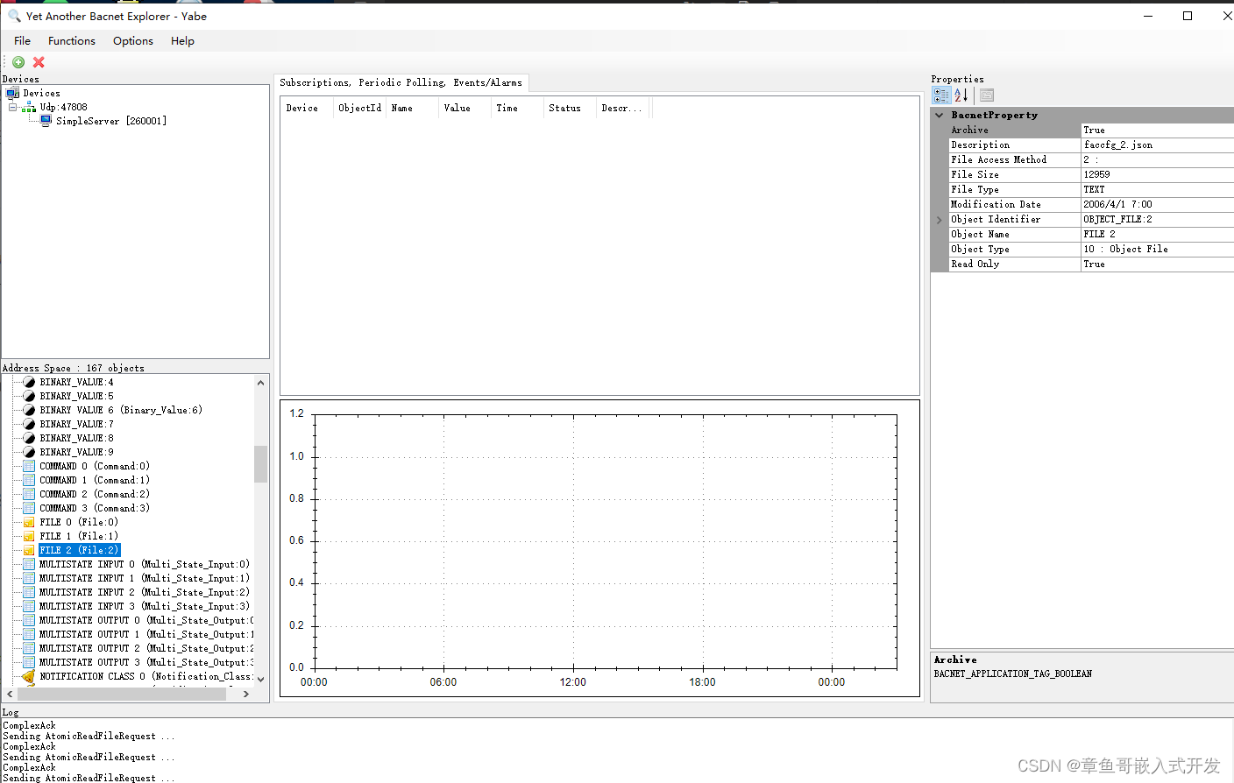
Task: Click the Property Pages icon in Properties toolbar
Action: click(x=986, y=95)
